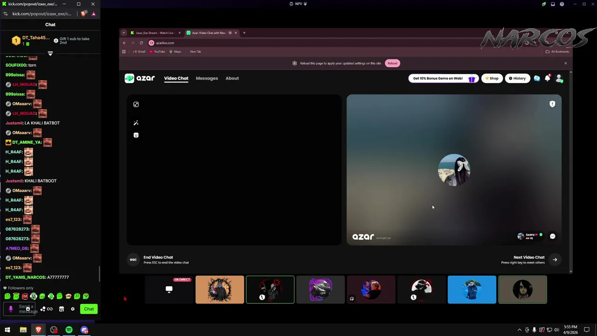The image size is (597, 336).
Task: Open OBS from taskbar
Action: pos(54,330)
